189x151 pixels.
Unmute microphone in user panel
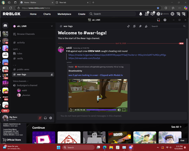[x=40, y=118]
